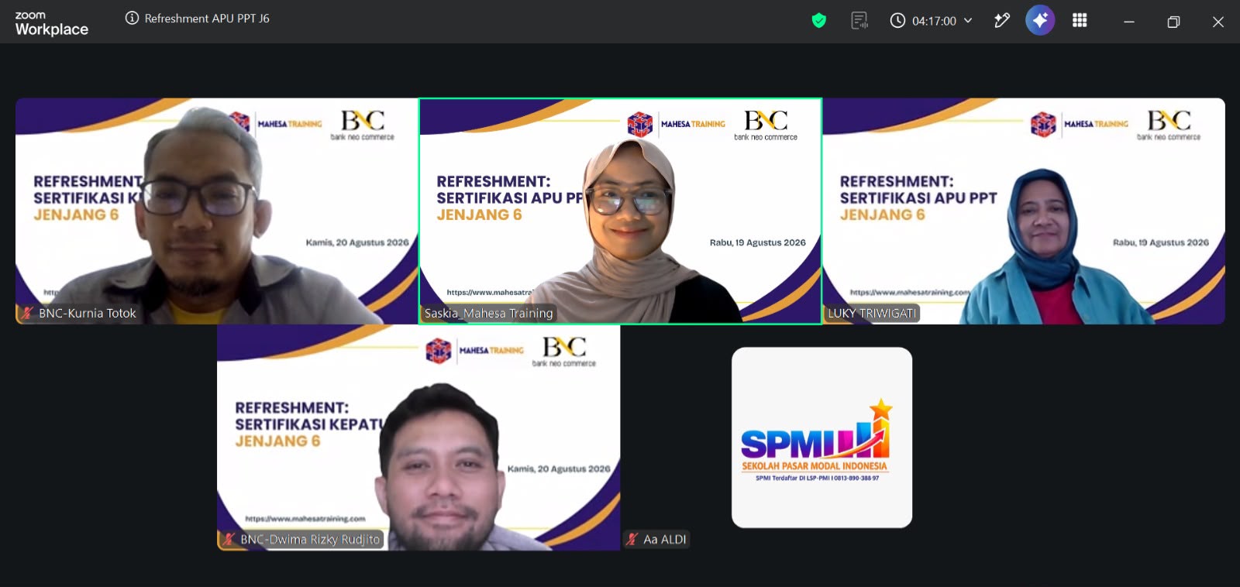This screenshot has height=587, width=1240.
Task: Click the timer clock icon
Action: 897,21
